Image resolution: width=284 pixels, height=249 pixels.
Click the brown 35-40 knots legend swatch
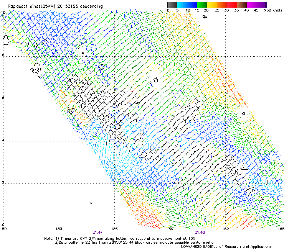click(x=242, y=5)
